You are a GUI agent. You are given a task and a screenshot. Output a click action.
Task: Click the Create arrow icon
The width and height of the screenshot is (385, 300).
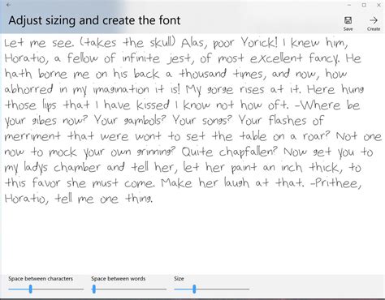point(374,20)
